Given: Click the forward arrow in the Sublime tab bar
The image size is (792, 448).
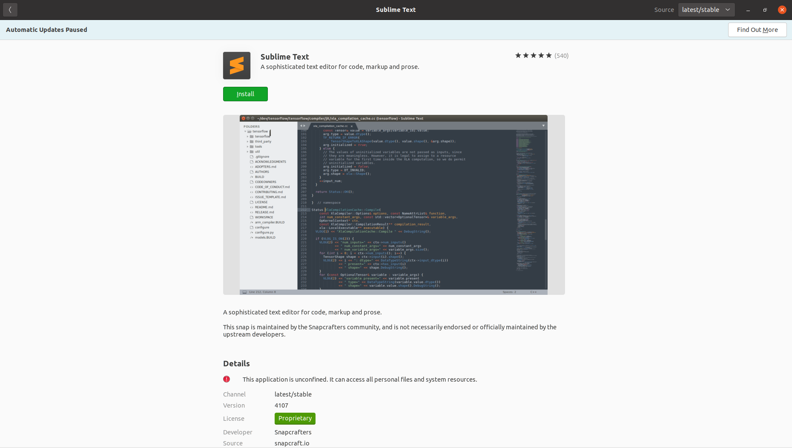Looking at the screenshot, I should (305, 126).
